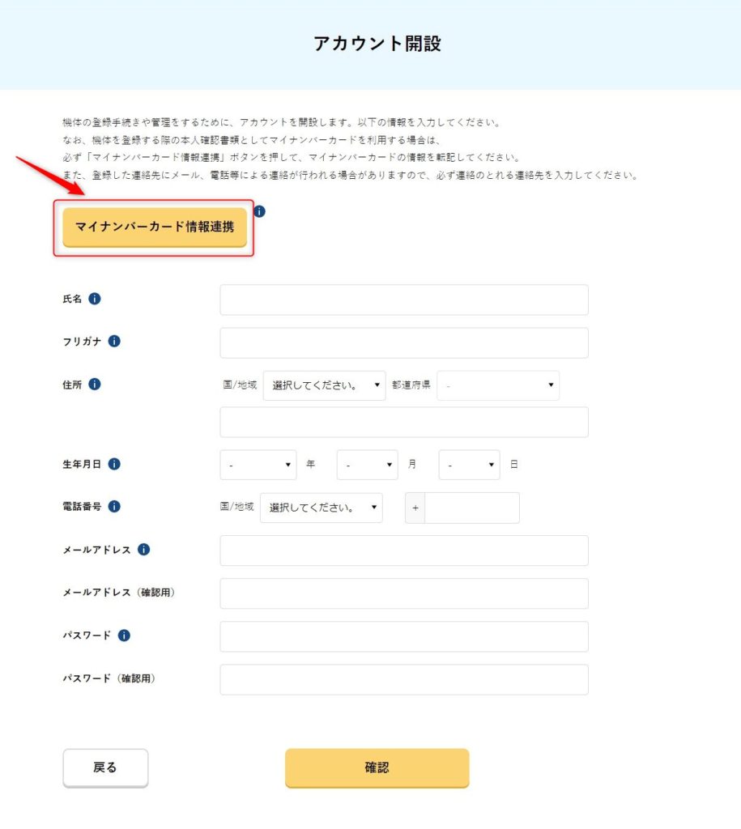
Task: Focus the phone number field after the plus sign
Action: click(472, 508)
